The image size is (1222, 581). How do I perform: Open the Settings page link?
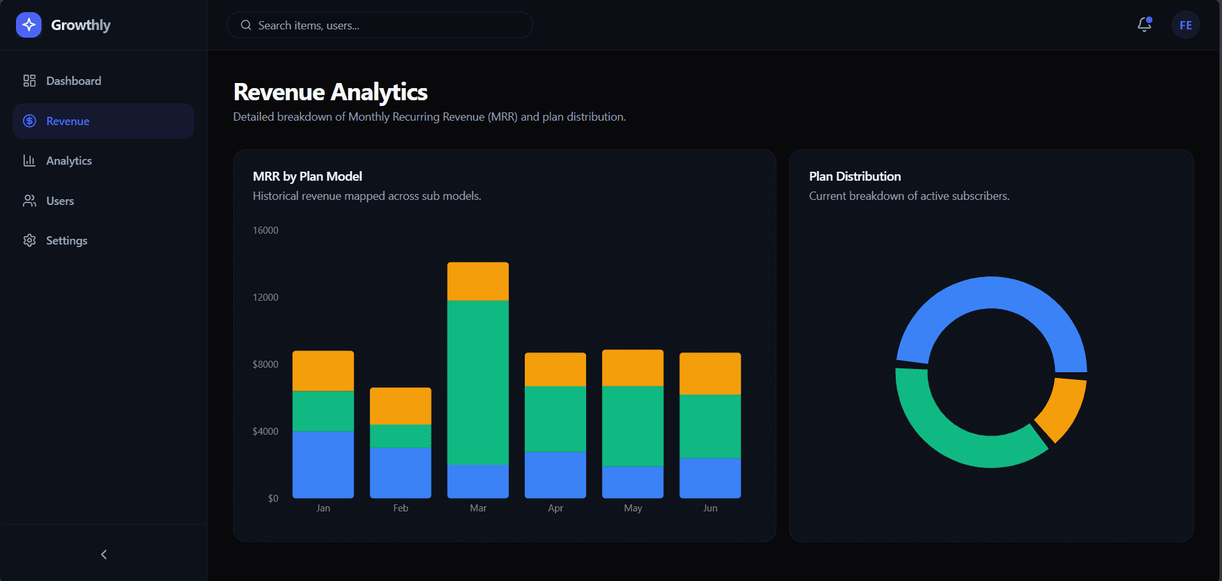(66, 241)
